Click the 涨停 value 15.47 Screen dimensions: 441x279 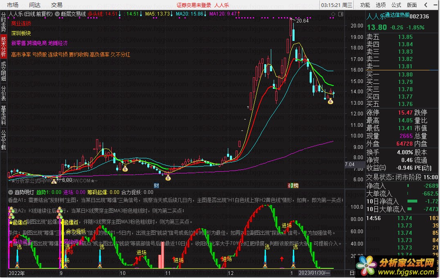(x=405, y=112)
